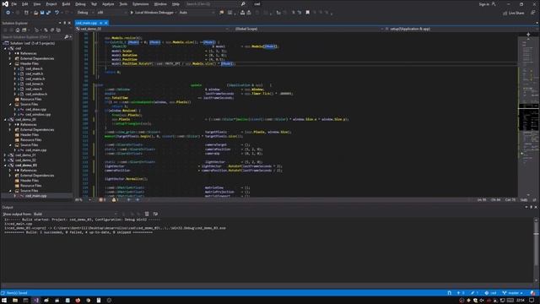The width and height of the screenshot is (540, 304).
Task: Open the File menu
Action: [13, 4]
